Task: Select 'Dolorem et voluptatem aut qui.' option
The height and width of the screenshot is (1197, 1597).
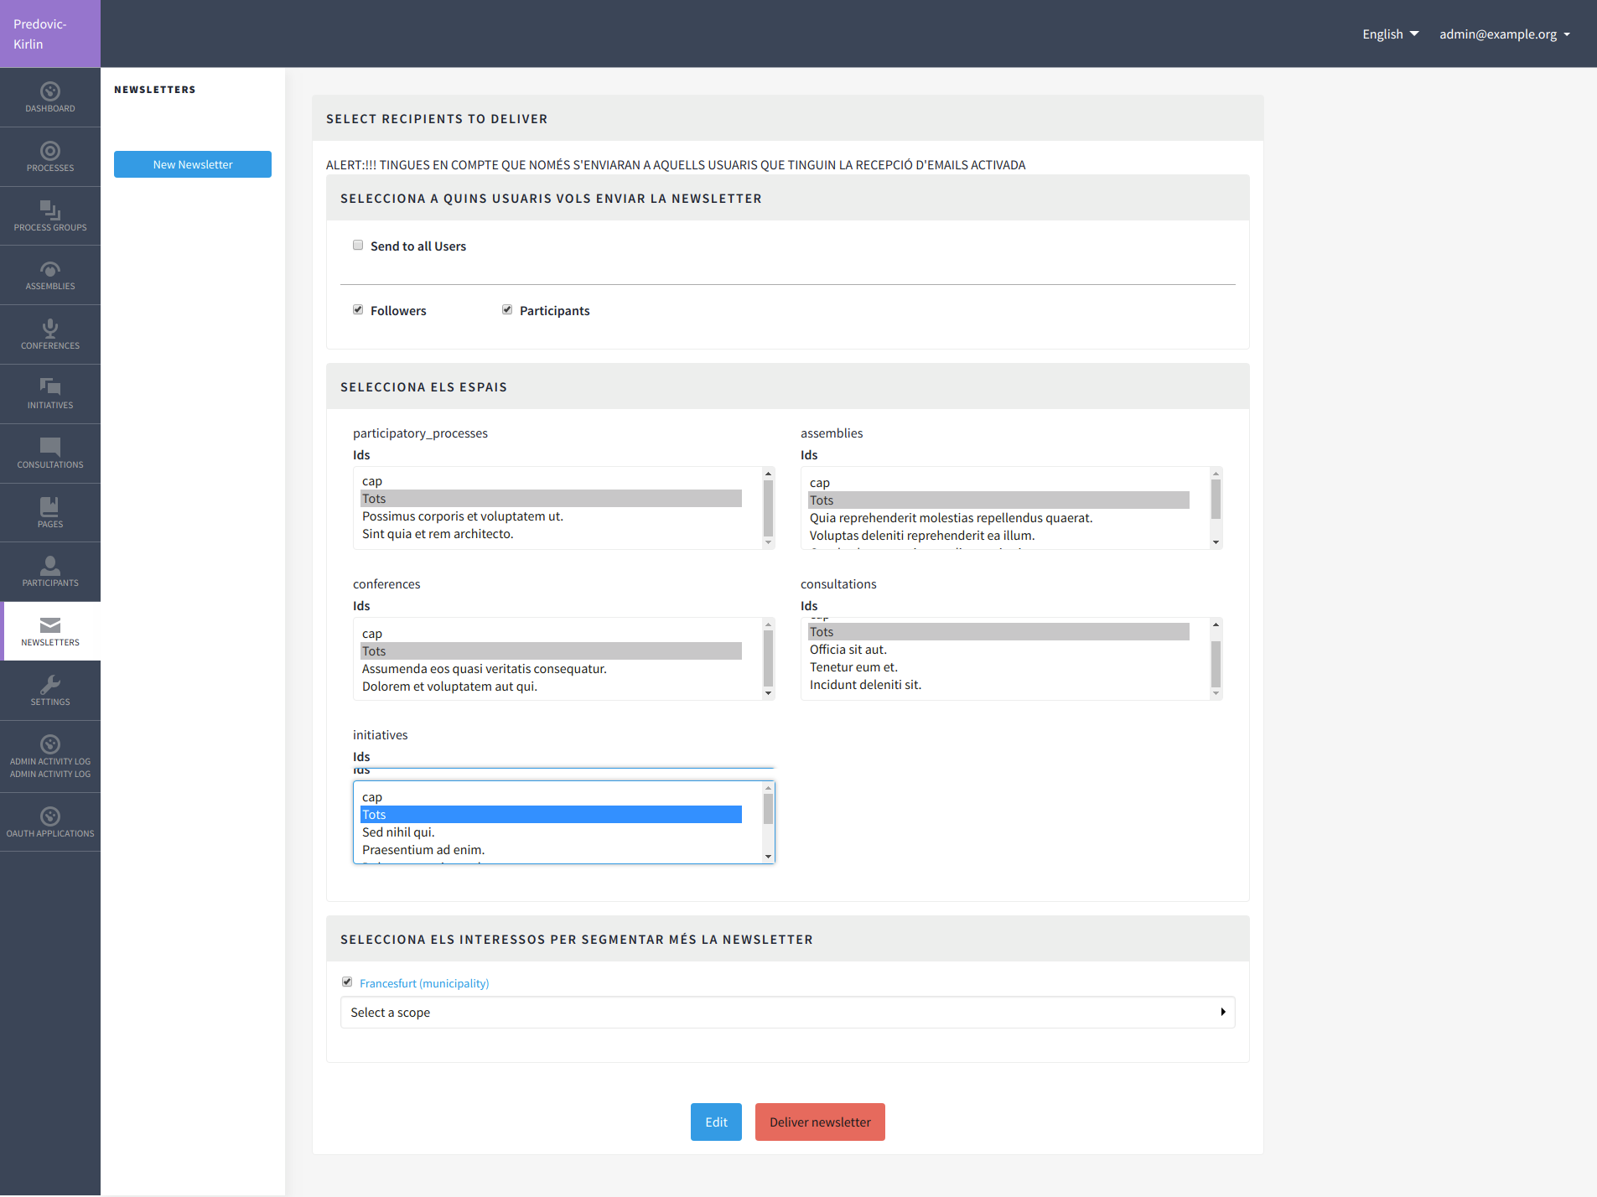Action: (551, 687)
